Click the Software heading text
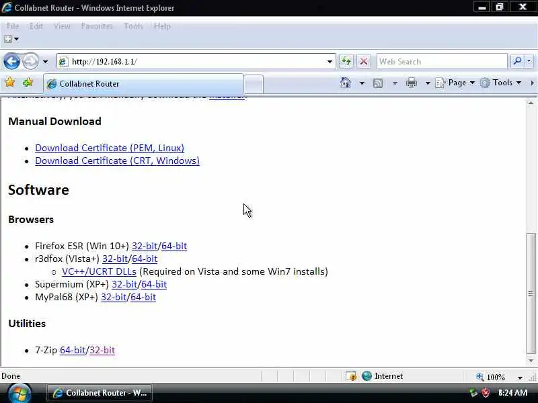Screen dimensions: 538x403 (x=38, y=190)
